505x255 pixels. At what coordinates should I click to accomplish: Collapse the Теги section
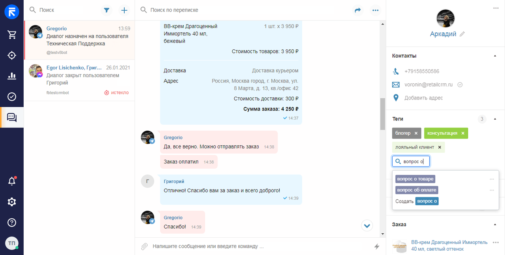pos(495,119)
